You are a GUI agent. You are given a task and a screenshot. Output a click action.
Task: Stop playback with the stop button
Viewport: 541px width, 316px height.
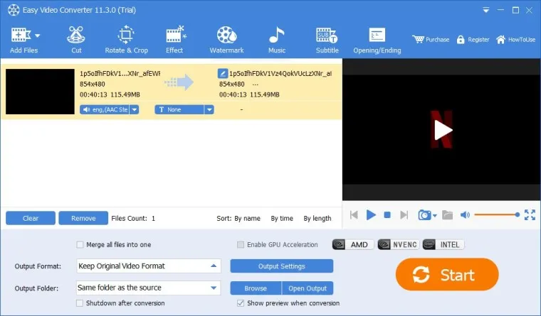(x=387, y=215)
